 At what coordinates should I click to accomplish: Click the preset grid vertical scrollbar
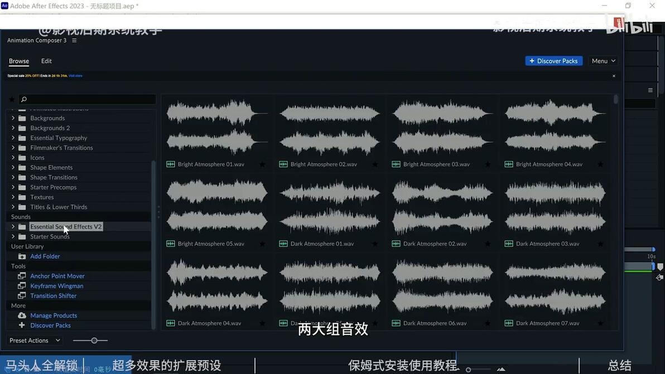pyautogui.click(x=616, y=99)
